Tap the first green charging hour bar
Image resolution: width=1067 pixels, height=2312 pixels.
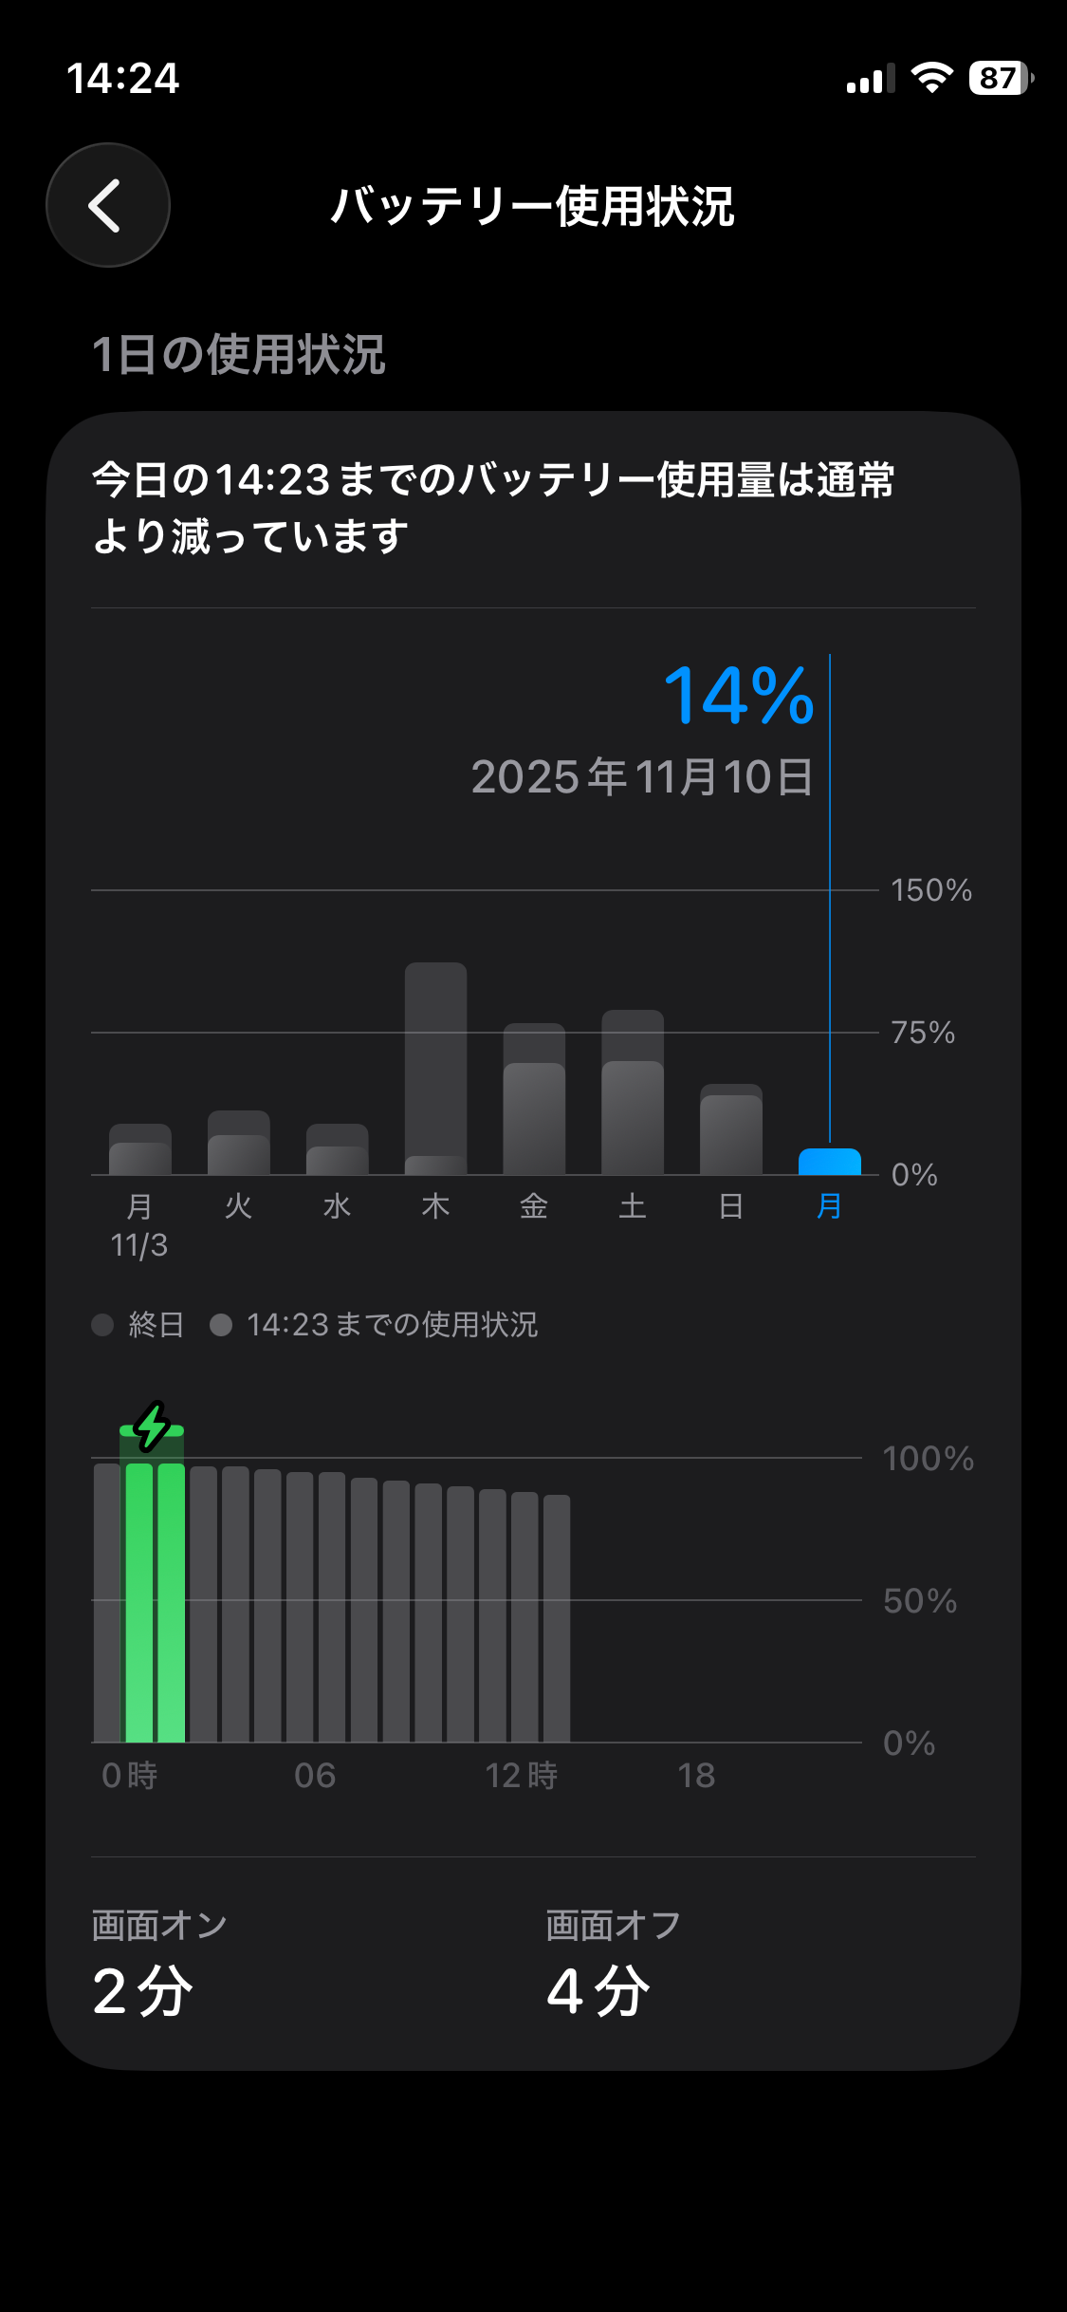(x=139, y=1602)
